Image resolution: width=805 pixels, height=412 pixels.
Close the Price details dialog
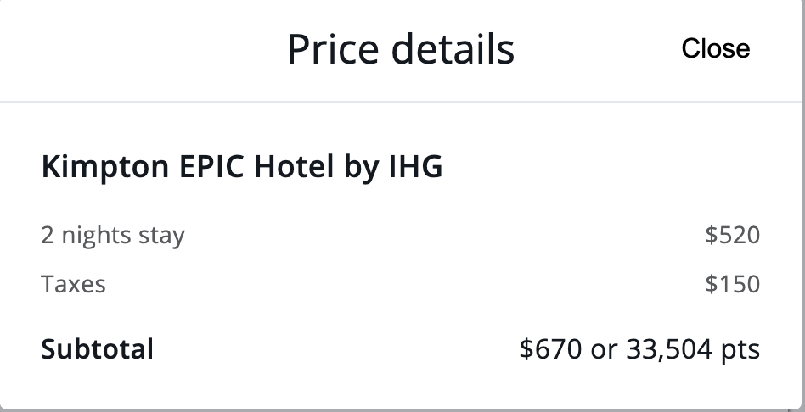pyautogui.click(x=715, y=49)
